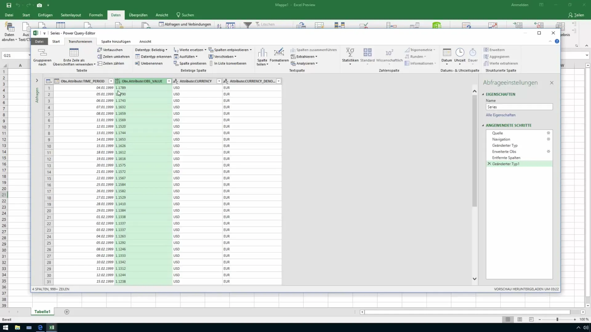Click Alle Eigenschaften link
The width and height of the screenshot is (591, 332).
501,115
